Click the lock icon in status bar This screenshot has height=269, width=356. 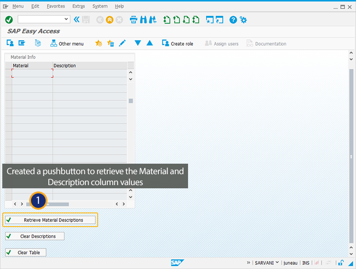click(341, 263)
